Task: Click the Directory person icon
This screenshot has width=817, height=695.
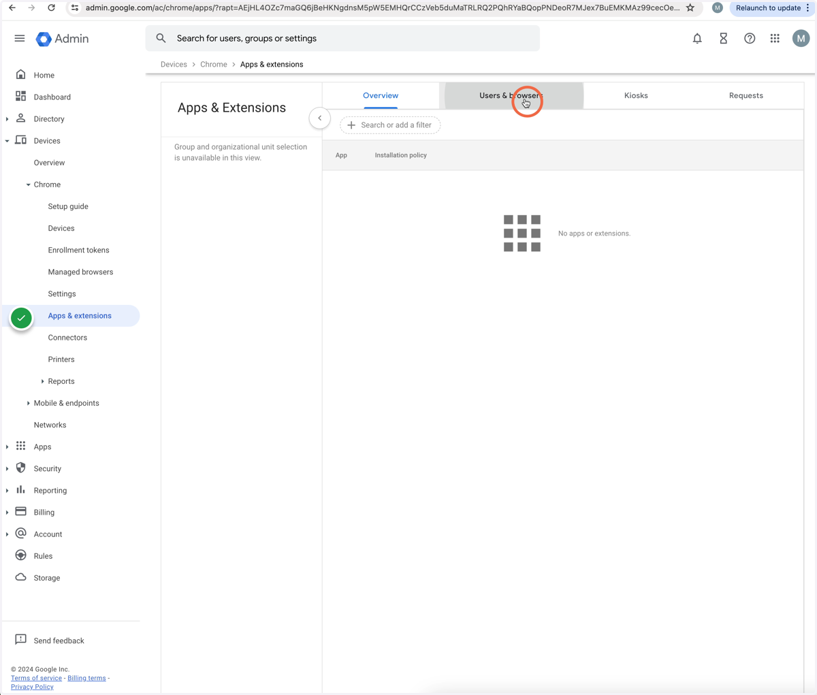Action: [21, 118]
